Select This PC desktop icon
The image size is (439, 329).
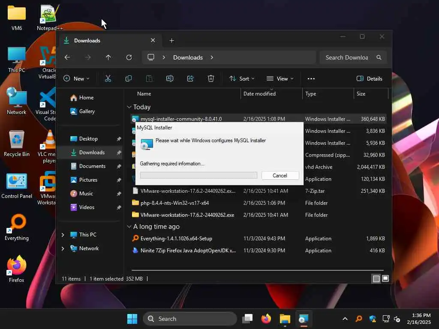[x=17, y=60]
